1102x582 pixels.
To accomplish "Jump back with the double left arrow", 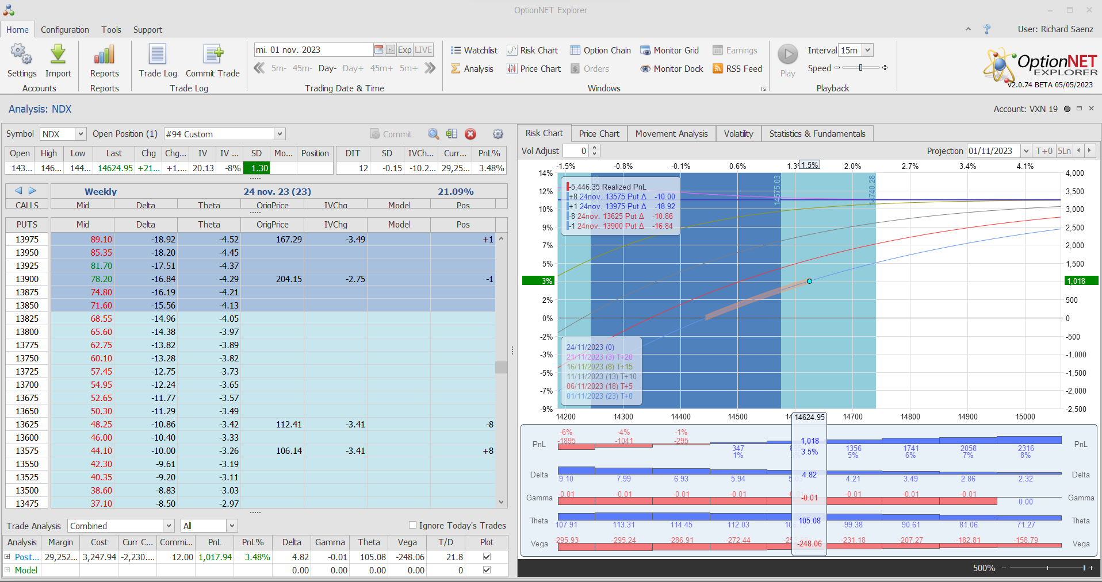I will point(259,68).
